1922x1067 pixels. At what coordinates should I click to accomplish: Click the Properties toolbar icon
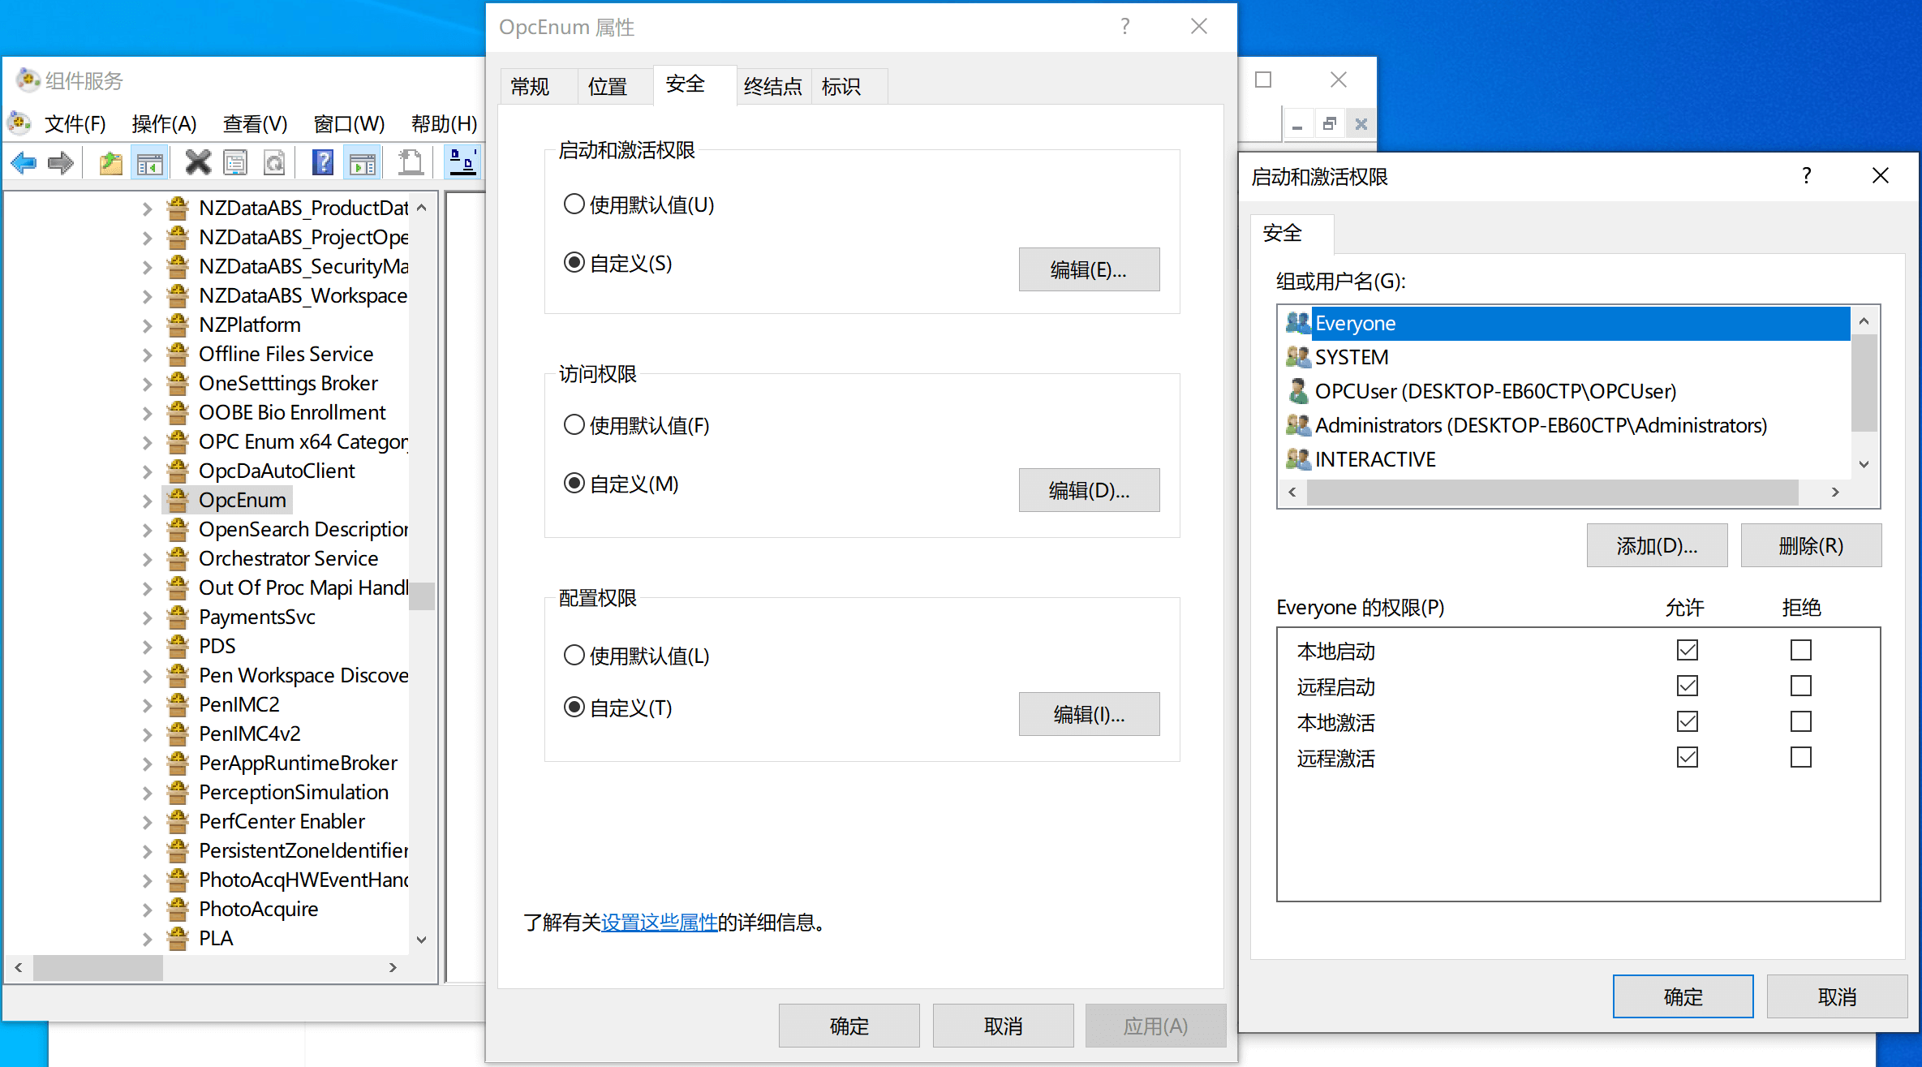pos(235,163)
